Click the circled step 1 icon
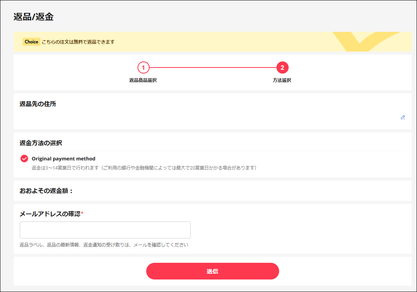The width and height of the screenshot is (417, 292). coord(143,68)
